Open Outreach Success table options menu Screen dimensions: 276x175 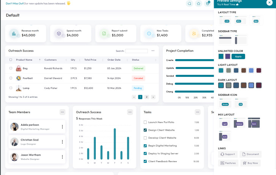coord(153,51)
